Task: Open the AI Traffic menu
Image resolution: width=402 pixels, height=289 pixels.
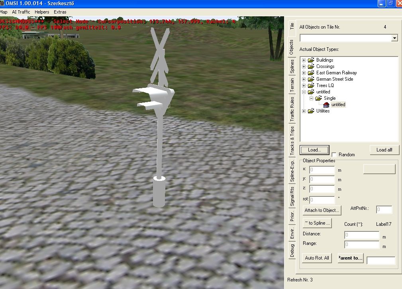Action: (x=21, y=12)
